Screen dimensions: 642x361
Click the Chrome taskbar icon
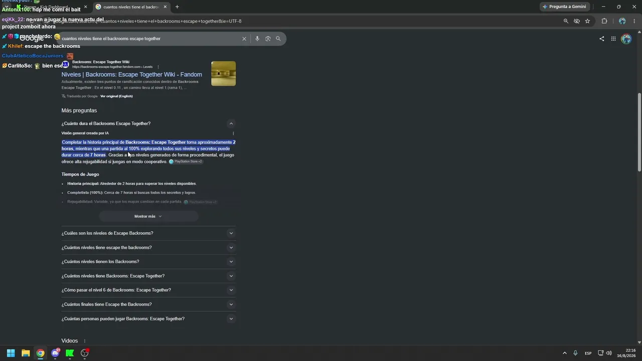[x=40, y=353]
